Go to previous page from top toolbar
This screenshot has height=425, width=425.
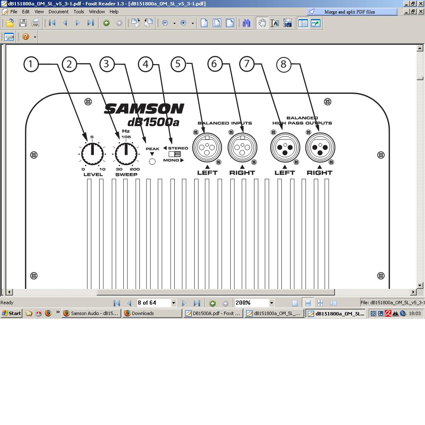65,23
